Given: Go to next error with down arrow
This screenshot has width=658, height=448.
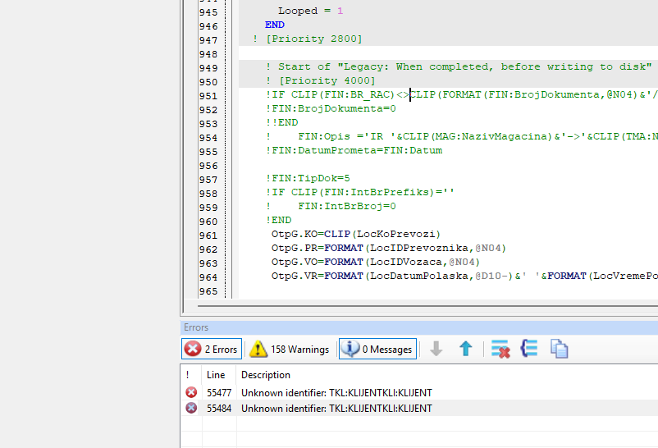Looking at the screenshot, I should coord(436,349).
